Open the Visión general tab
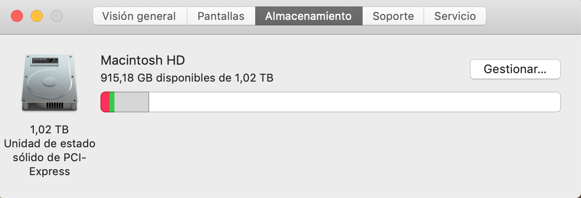The height and width of the screenshot is (198, 581). 140,16
